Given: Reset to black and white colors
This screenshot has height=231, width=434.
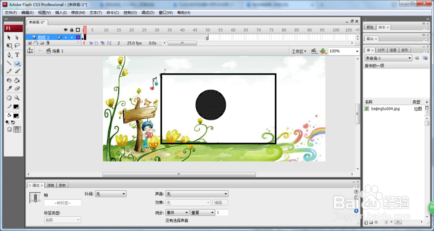Looking at the screenshot, I should coord(8,122).
